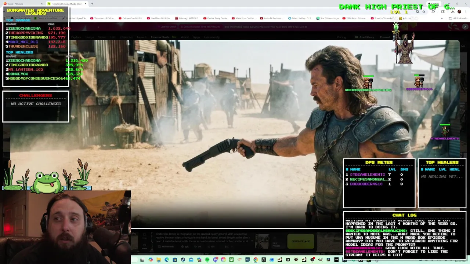Open the Personal workspace dropdown

pos(385,37)
